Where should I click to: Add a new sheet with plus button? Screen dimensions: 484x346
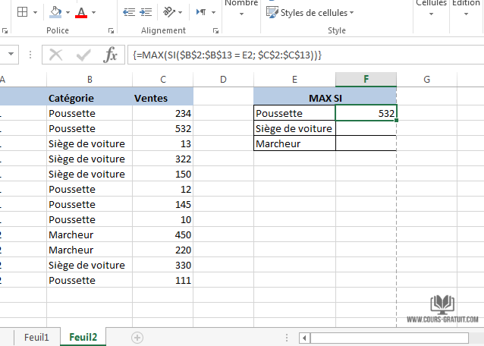click(137, 336)
